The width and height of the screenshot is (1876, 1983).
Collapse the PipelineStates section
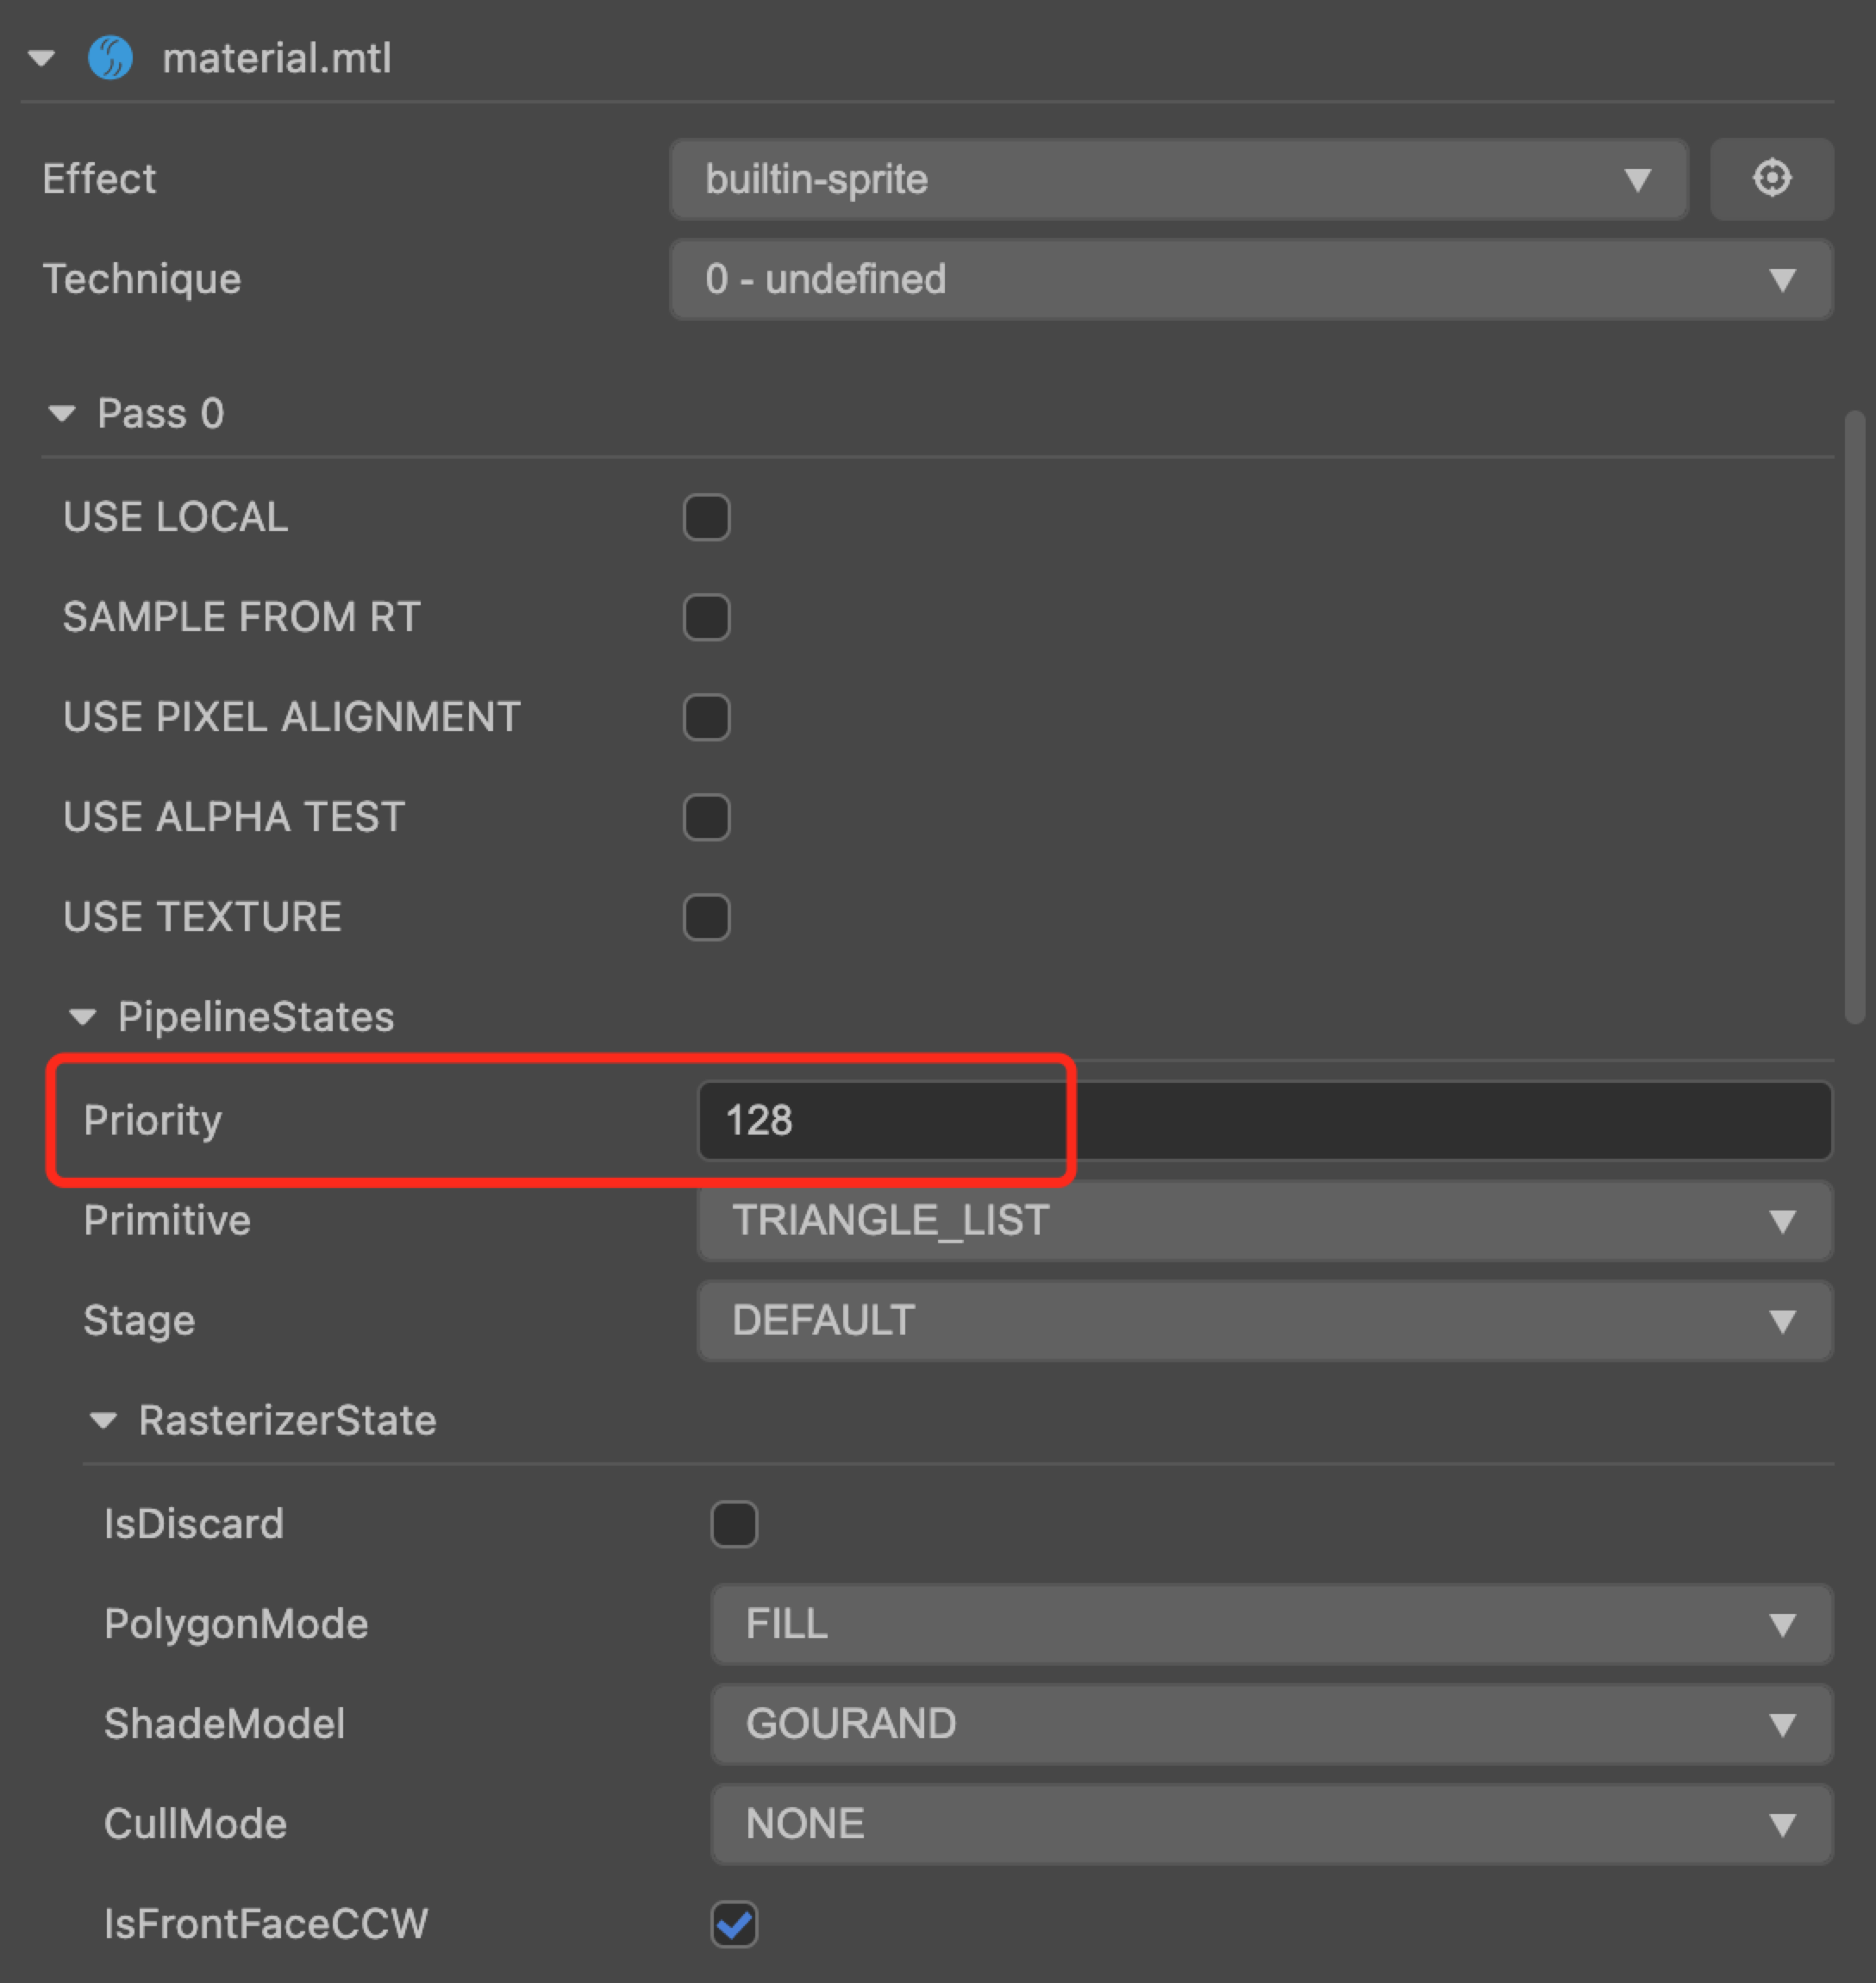coord(82,1017)
